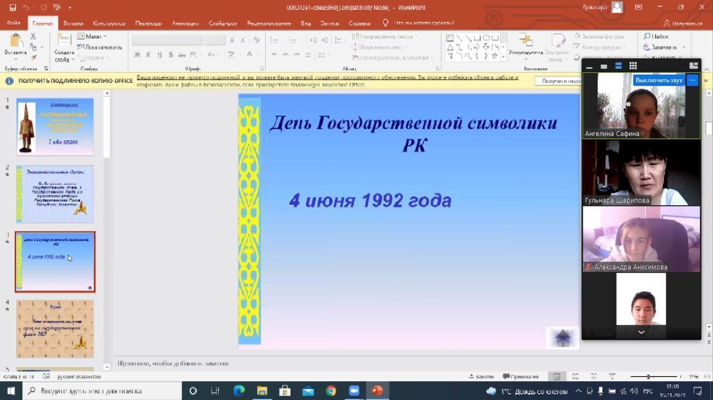Select slide 4 thumbnail in the panel
713x400 pixels.
point(55,328)
